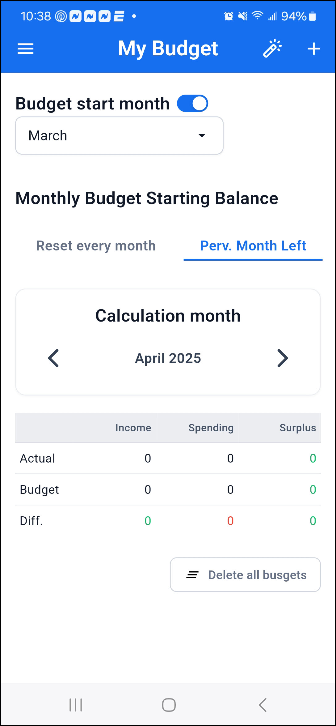Open the hamburger navigation menu

(26, 49)
